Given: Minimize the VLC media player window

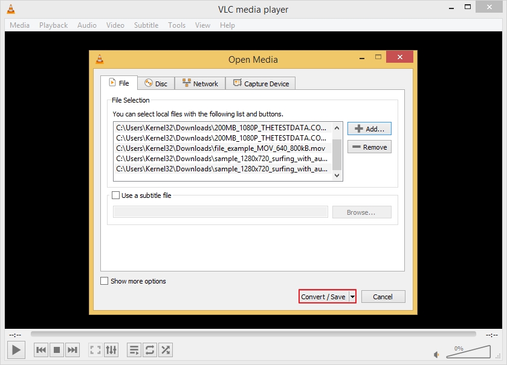Looking at the screenshot, I should (451, 7).
